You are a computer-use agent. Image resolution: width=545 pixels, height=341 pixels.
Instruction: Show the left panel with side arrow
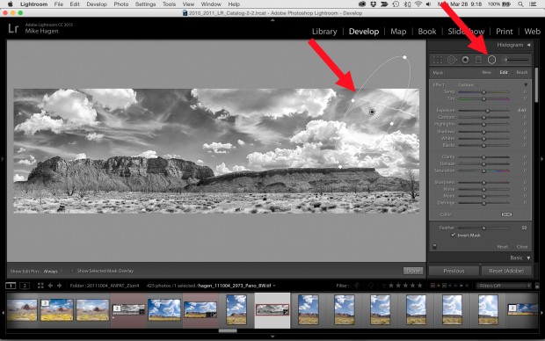pyautogui.click(x=3, y=159)
